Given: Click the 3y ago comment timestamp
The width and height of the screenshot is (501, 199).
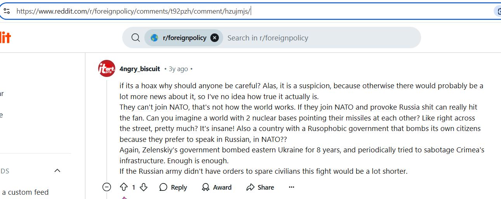Looking at the screenshot, I should pos(178,69).
